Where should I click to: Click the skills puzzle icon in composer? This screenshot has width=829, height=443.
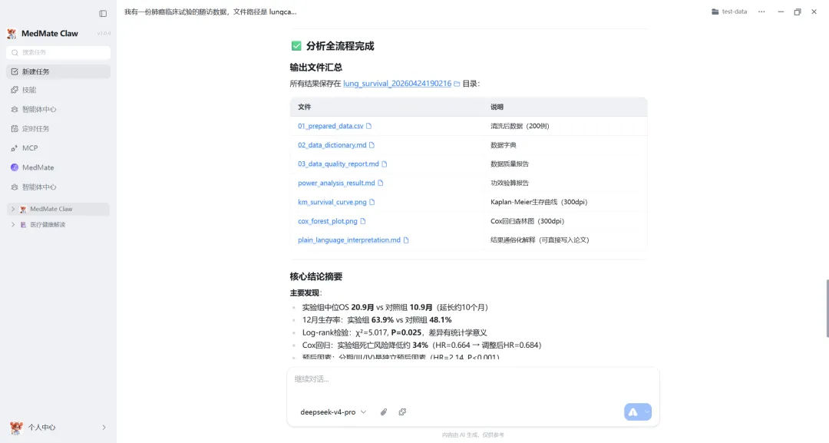click(x=402, y=412)
